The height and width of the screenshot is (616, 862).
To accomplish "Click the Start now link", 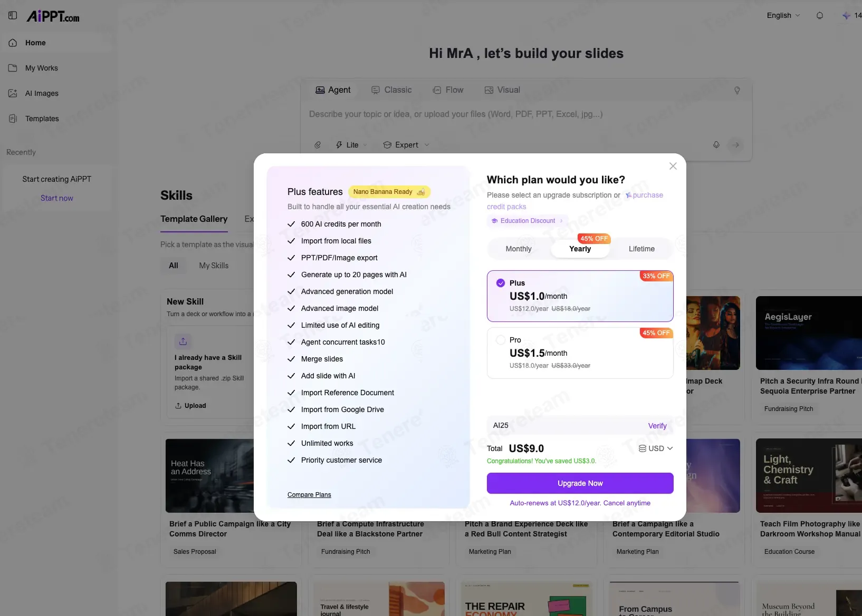I will (x=57, y=198).
